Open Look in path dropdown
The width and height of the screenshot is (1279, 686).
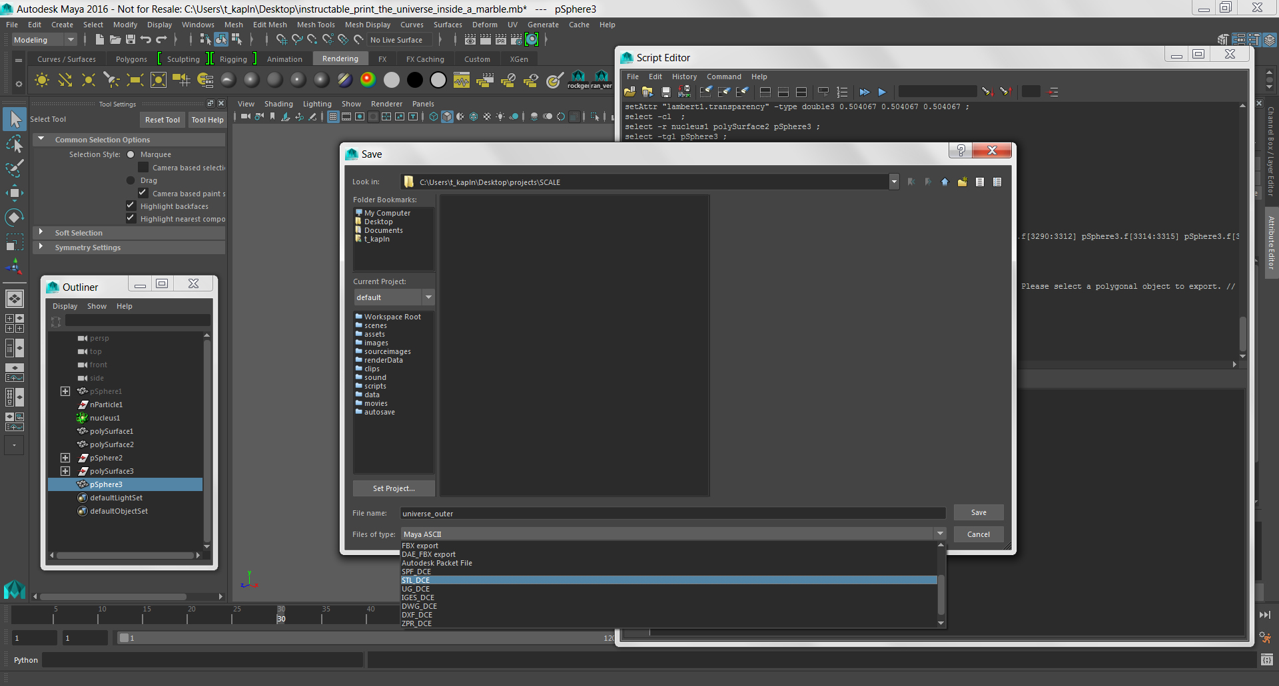click(x=893, y=182)
